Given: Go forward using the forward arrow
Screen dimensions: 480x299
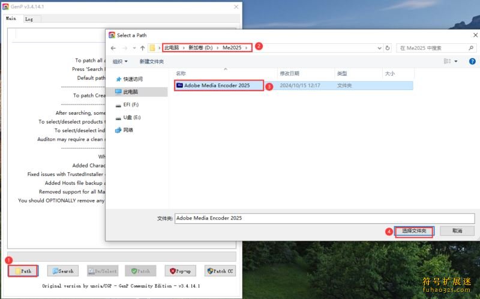Looking at the screenshot, I should (125, 48).
